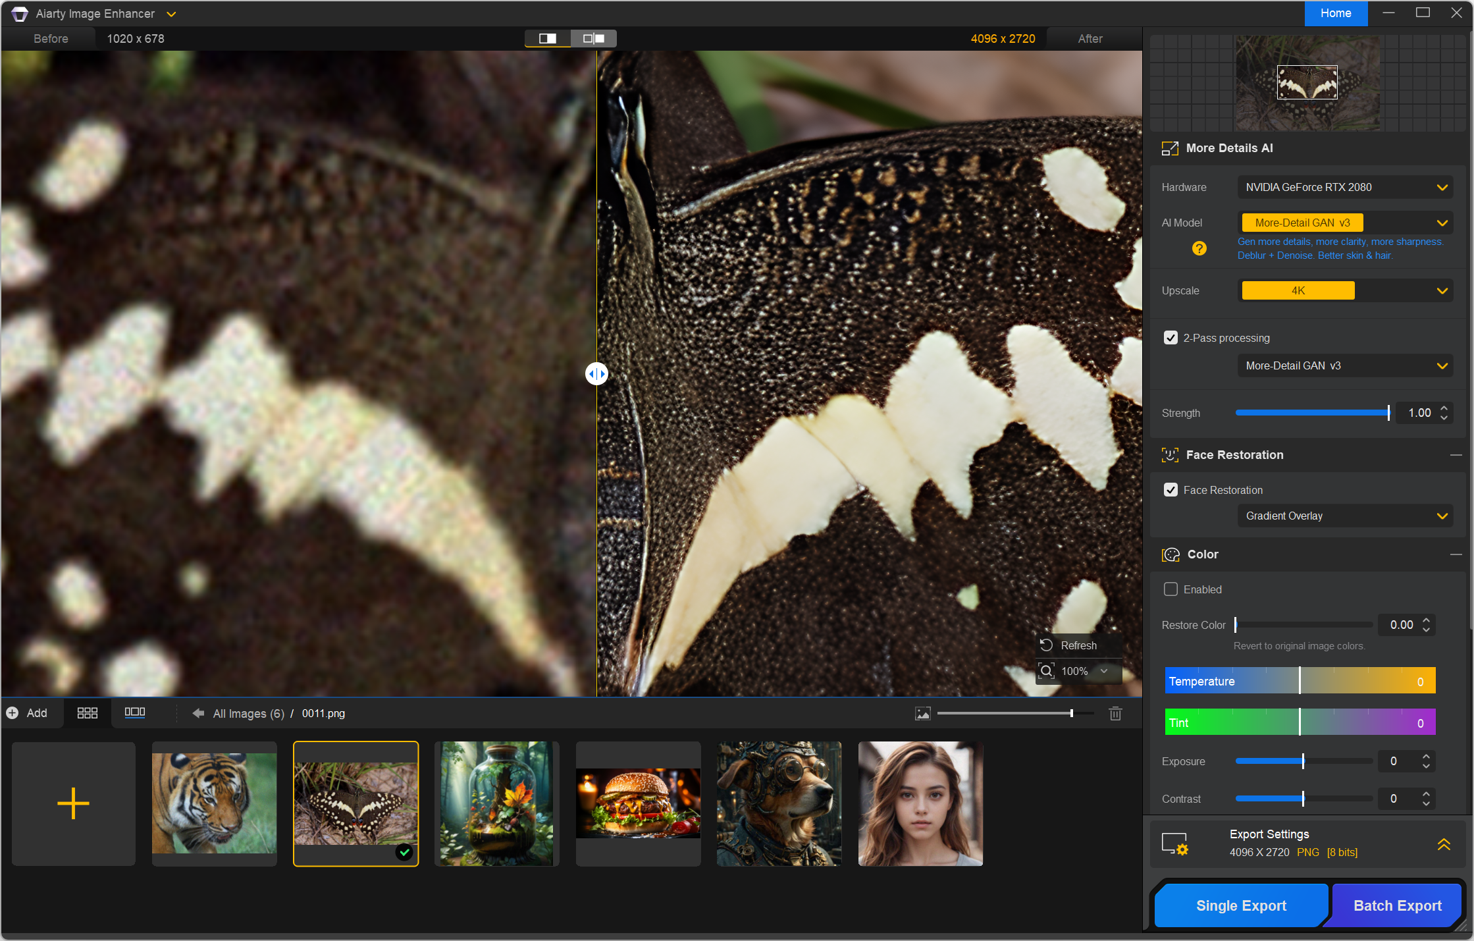Select the side-by-side compare mode icon

click(594, 38)
